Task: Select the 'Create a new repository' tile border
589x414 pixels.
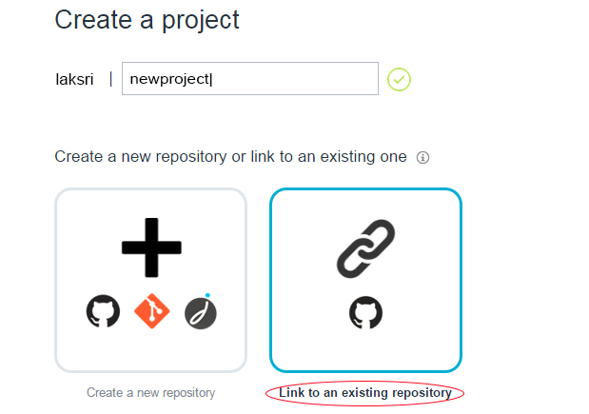Action: [x=150, y=280]
